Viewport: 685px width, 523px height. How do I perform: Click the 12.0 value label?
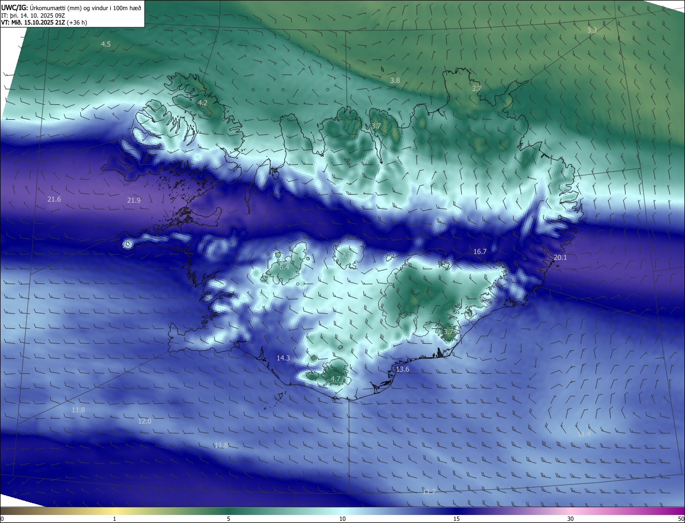144,421
